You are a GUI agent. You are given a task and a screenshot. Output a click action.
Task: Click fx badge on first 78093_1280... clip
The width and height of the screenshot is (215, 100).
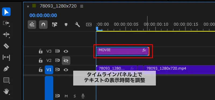pyautogui.click(x=132, y=68)
